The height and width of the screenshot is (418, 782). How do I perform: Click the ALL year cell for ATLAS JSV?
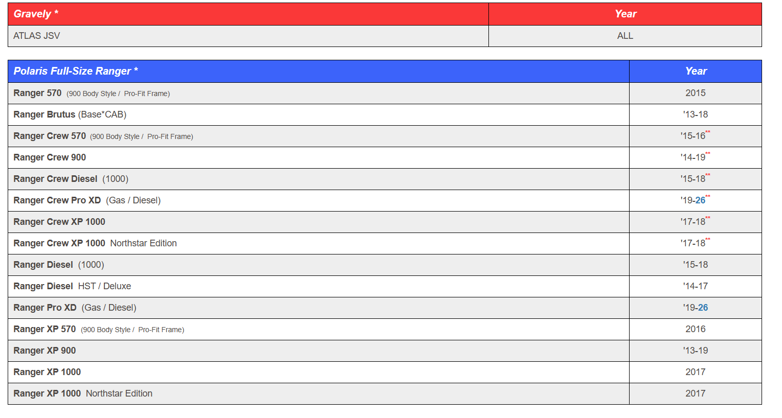[625, 36]
